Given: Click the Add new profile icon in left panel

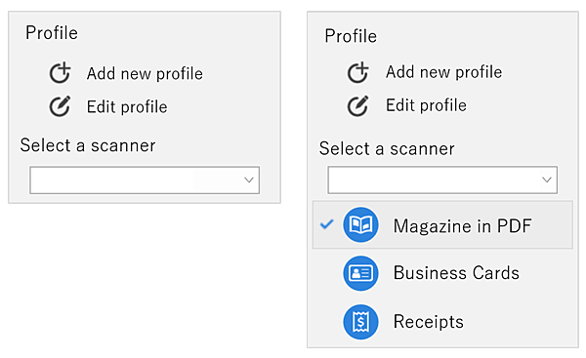Looking at the screenshot, I should tap(61, 73).
